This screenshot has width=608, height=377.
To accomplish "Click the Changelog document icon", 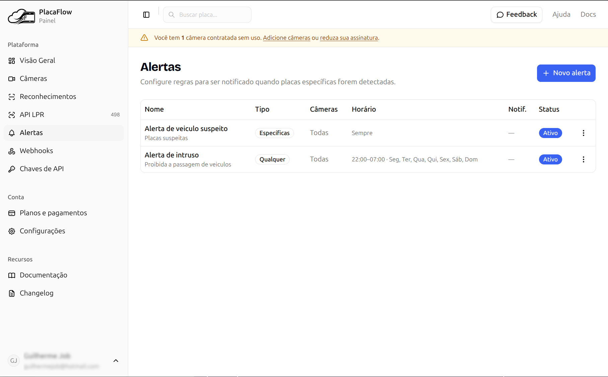I will click(12, 293).
